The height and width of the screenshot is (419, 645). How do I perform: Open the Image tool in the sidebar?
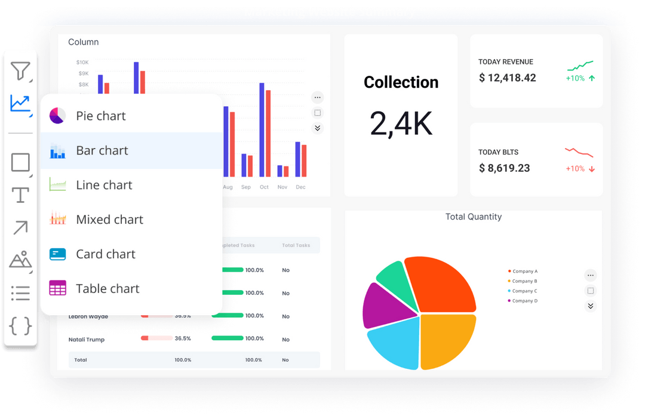click(x=20, y=261)
